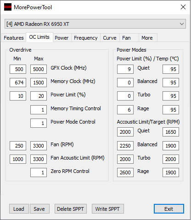
Task: Click the 'GFX Clock (MHz)' label
Action: click(68, 68)
